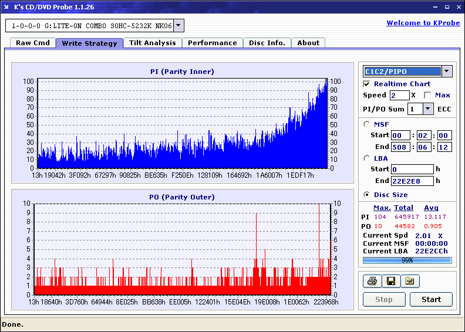The image size is (465, 332).
Task: Select the LBA radio button
Action: point(367,158)
